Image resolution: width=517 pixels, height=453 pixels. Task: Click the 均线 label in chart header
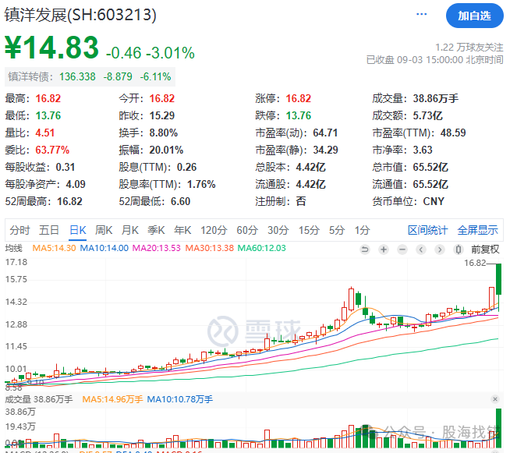click(x=13, y=248)
